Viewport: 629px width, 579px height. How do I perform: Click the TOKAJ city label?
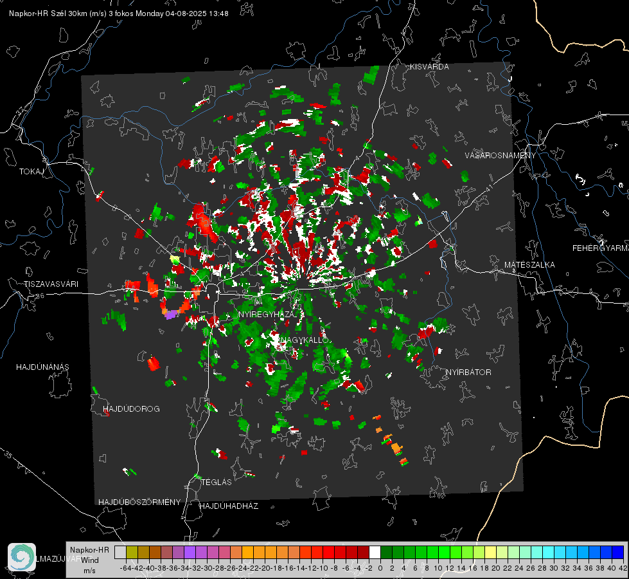(31, 172)
